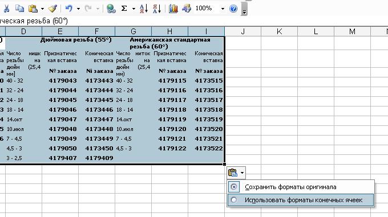
Task: Click the AutoSum sigma icon
Action: (x=124, y=9)
